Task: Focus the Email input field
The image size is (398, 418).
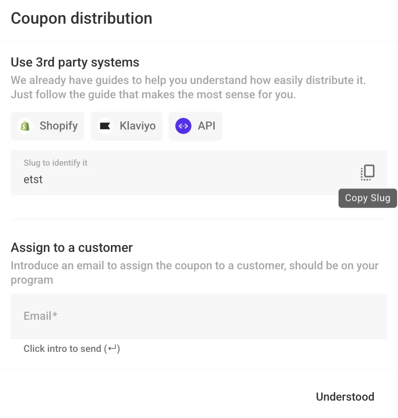Action: click(x=199, y=316)
